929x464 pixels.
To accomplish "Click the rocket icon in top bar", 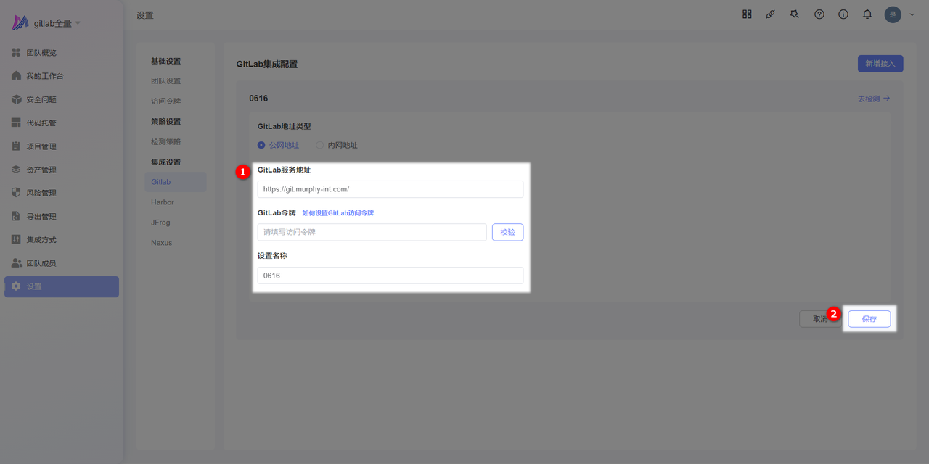I will pos(771,14).
